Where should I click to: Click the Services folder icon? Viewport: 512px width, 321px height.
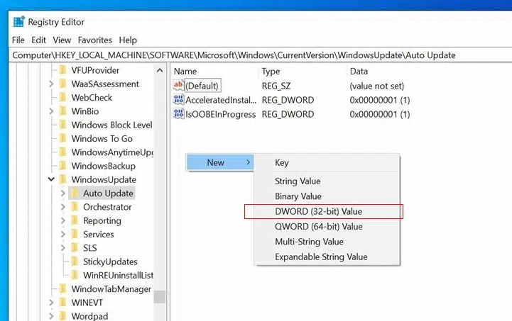pos(75,235)
